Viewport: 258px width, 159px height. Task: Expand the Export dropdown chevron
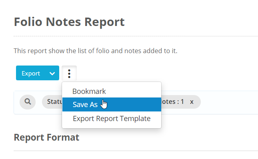click(52, 73)
